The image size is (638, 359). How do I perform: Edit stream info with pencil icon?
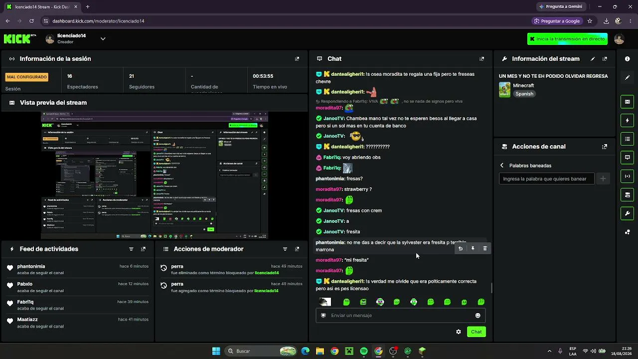593,59
